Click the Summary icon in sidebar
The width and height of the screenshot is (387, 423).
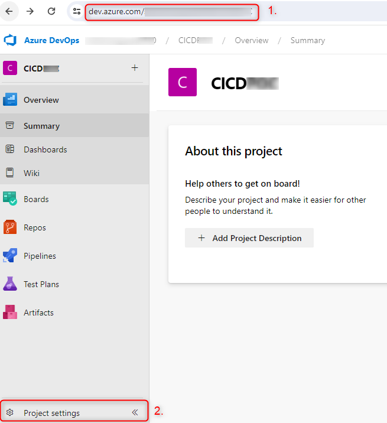coord(9,125)
